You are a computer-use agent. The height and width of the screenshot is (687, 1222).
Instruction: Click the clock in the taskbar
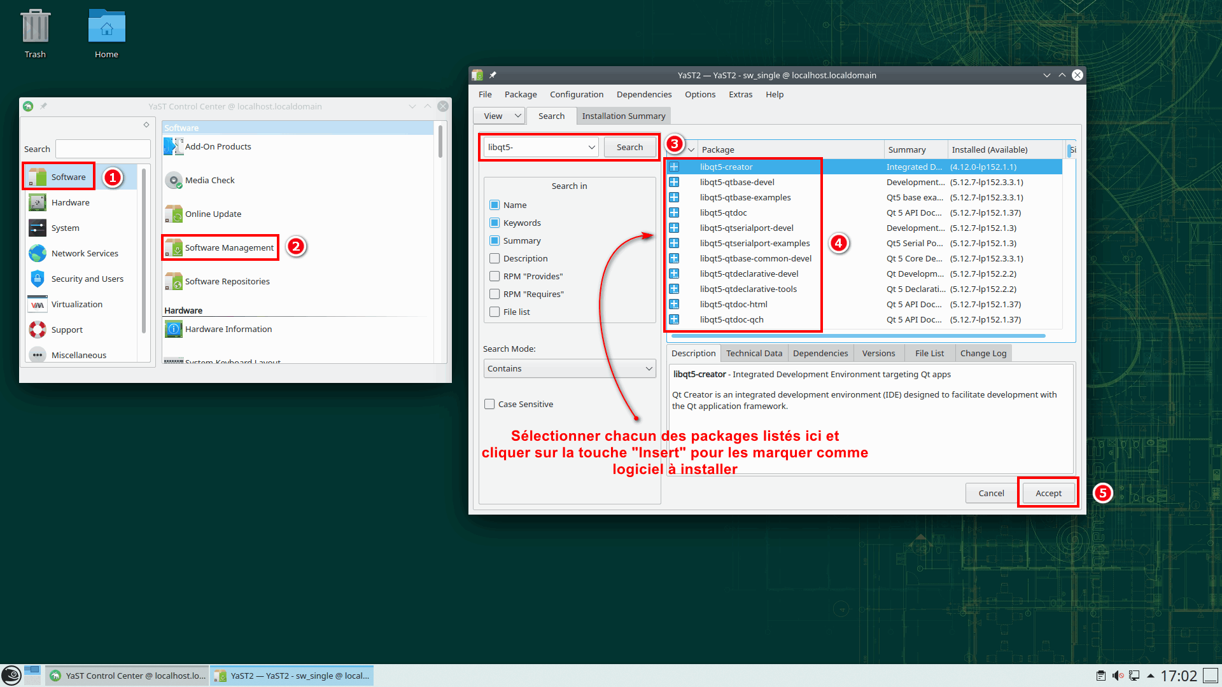(1179, 676)
